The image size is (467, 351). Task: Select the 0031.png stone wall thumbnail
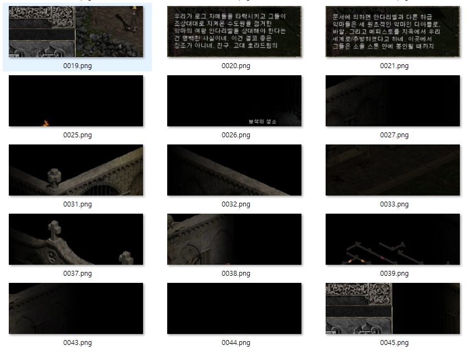[x=76, y=170]
